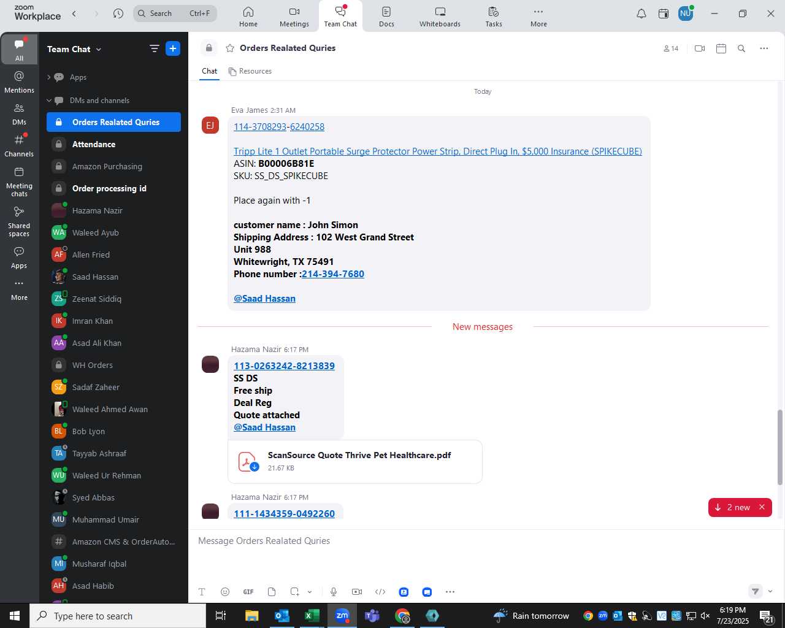785x628 pixels.
Task: Open history clock icon in top bar
Action: tap(118, 13)
